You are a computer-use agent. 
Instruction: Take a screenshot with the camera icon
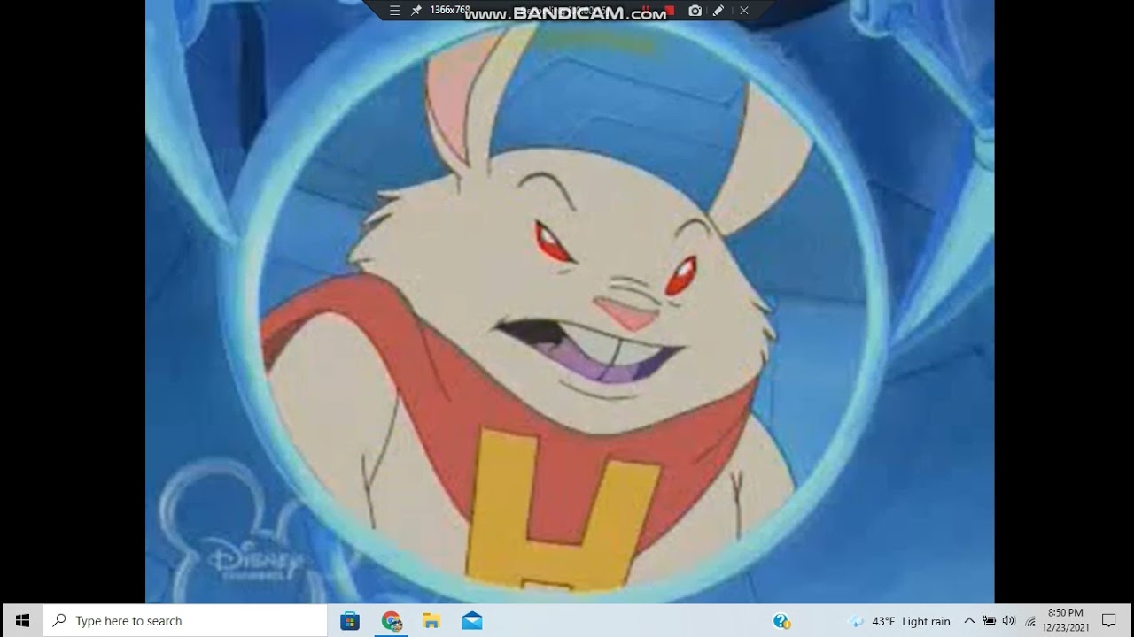click(x=695, y=11)
